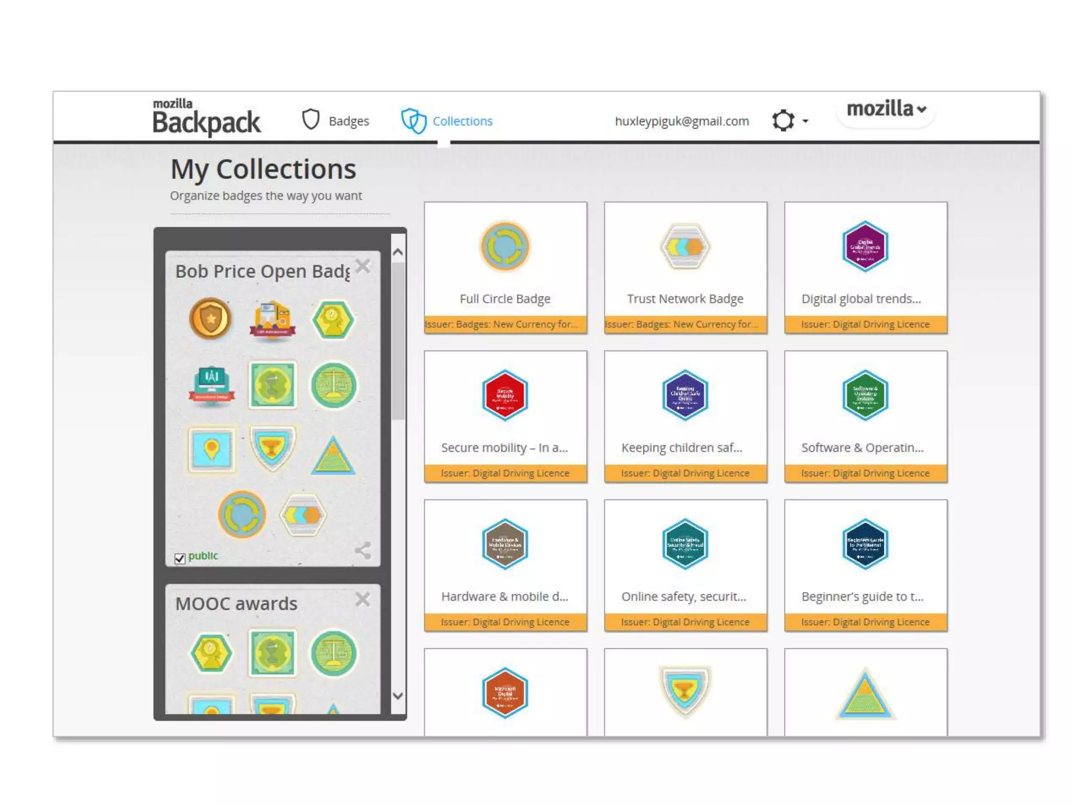This screenshot has width=1073, height=805.
Task: Toggle the public checkbox on the Bob Price collection
Action: pos(180,558)
